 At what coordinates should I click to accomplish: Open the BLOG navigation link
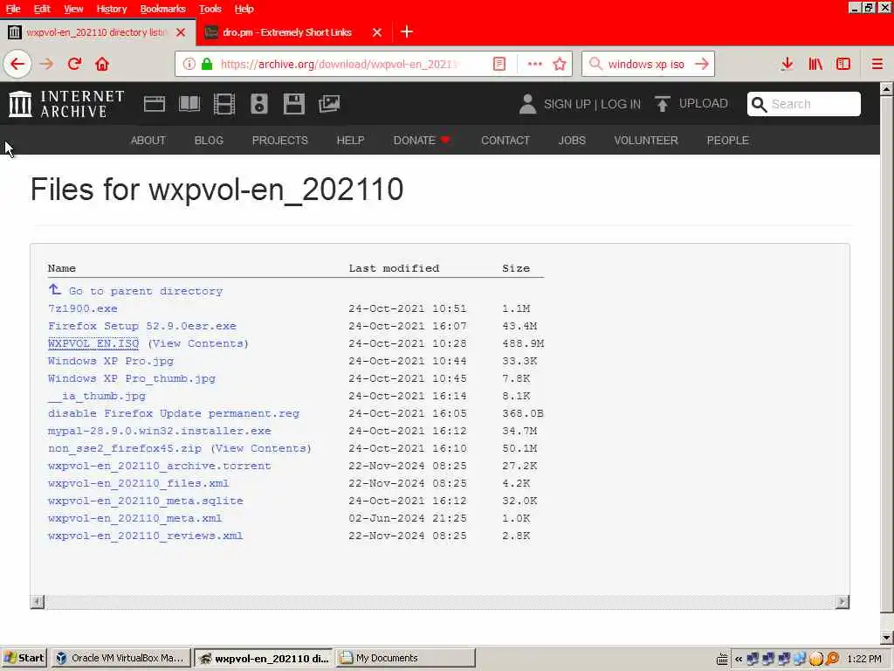pyautogui.click(x=209, y=141)
